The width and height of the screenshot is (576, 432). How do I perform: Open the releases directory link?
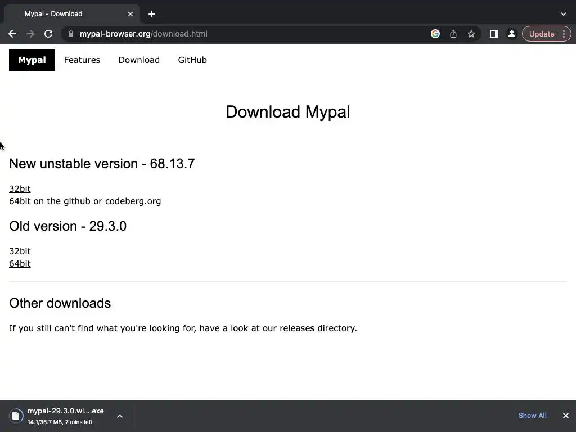click(318, 328)
